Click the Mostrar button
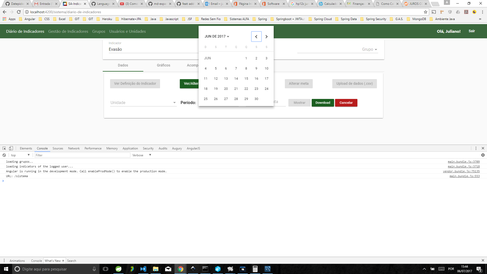This screenshot has width=487, height=274. coord(300,103)
